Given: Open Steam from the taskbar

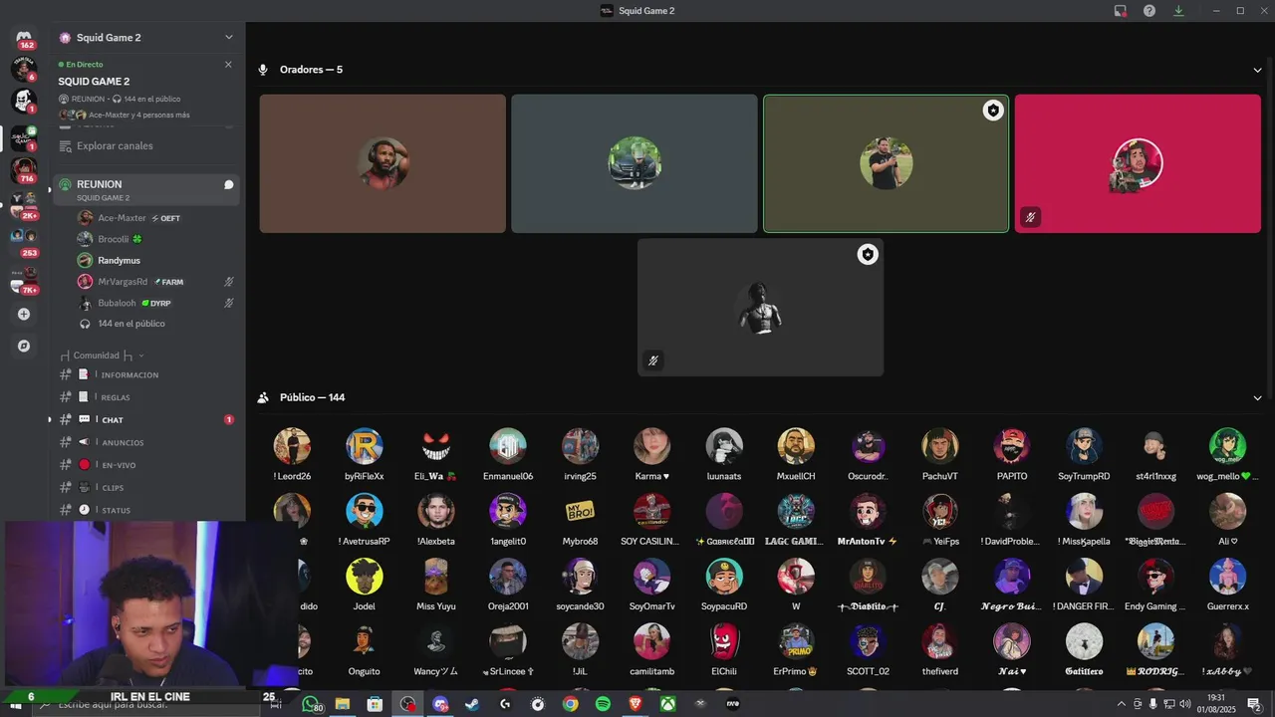Looking at the screenshot, I should click(472, 704).
